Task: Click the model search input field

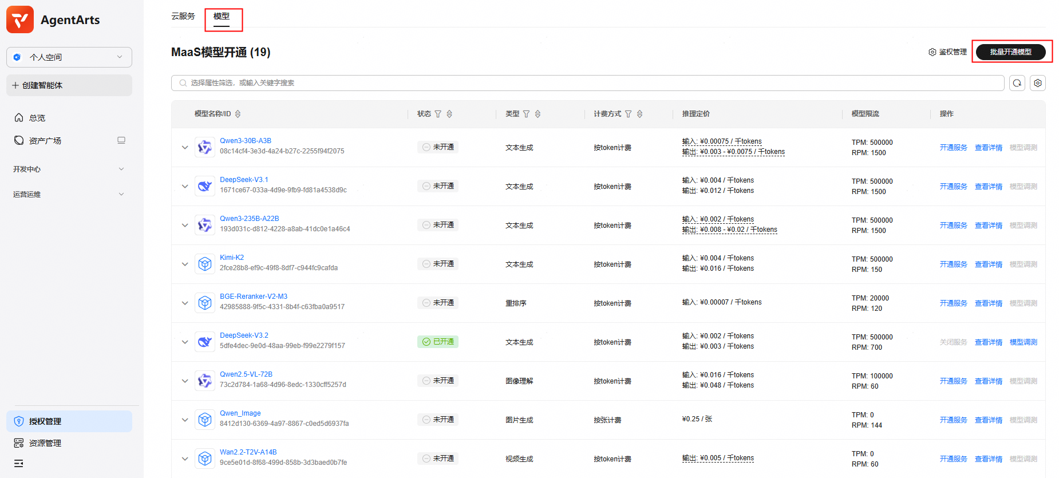Action: click(x=588, y=83)
